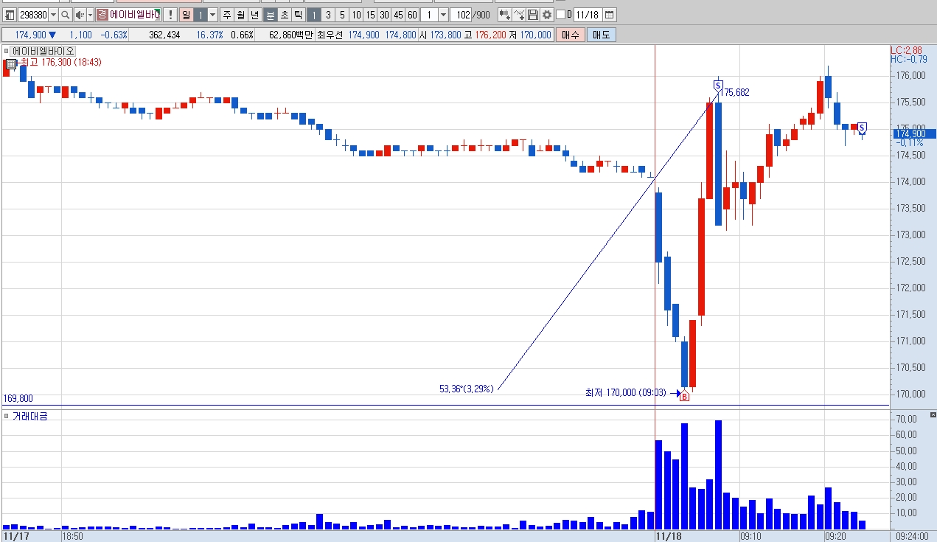937x542 pixels.
Task: Click the 최우선 quote label in info bar
Action: point(331,35)
